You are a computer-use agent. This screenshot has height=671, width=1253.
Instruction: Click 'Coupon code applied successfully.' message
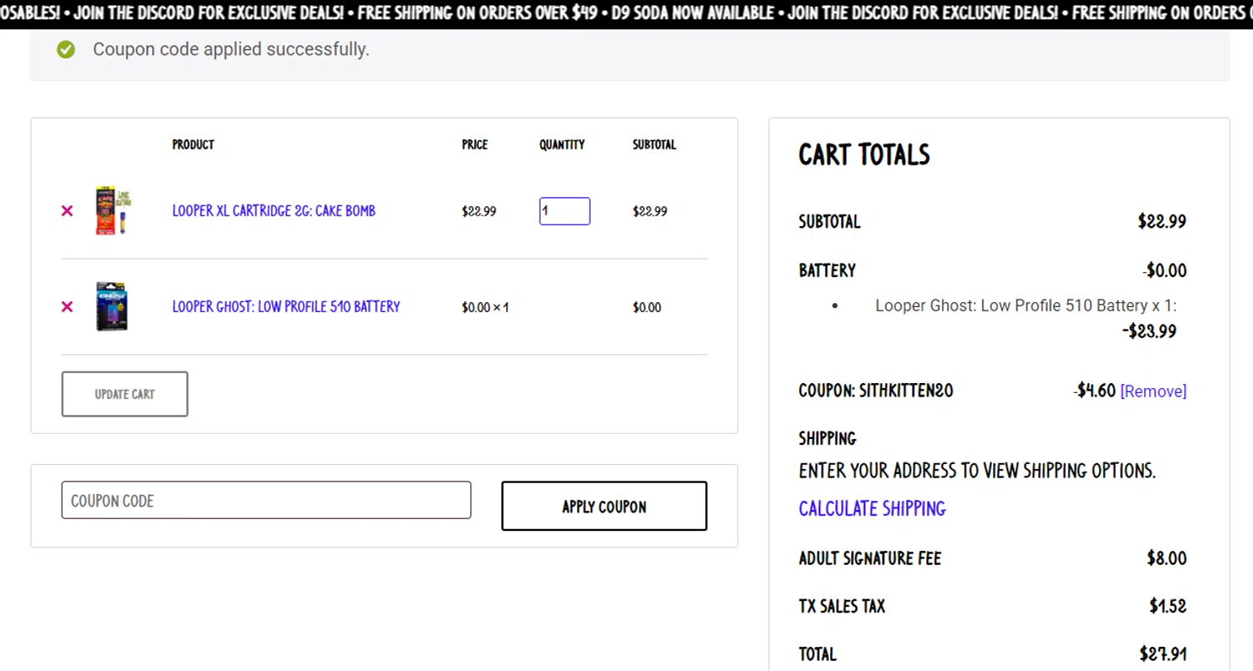pyautogui.click(x=231, y=49)
